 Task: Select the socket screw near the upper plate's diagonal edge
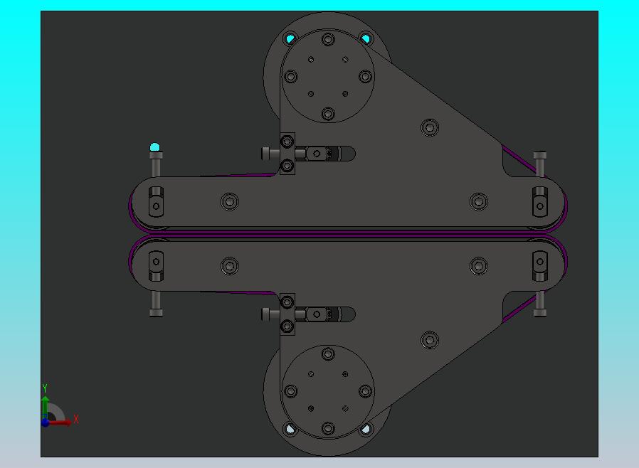tap(430, 127)
